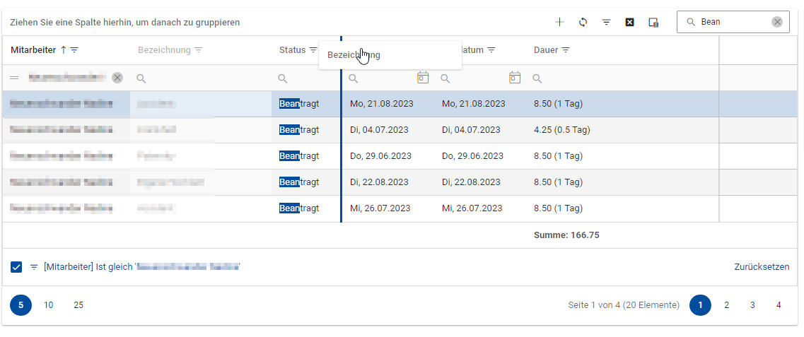804x337 pixels.
Task: Open the Dauer column header filter
Action: (x=566, y=50)
